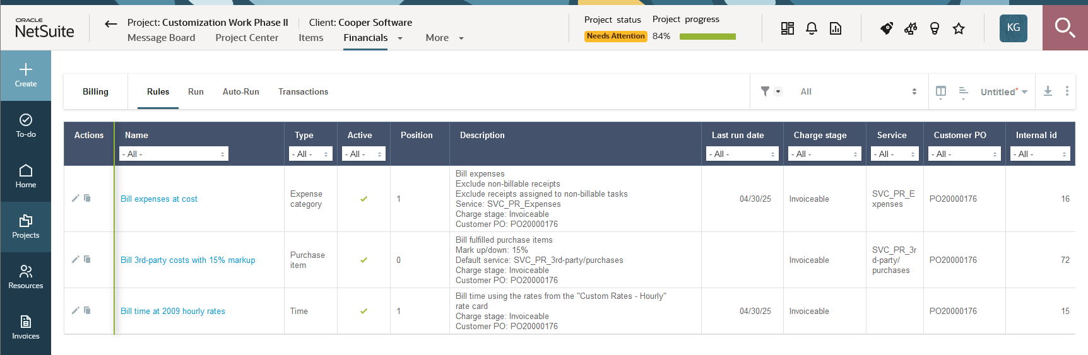Click the Oracle NetSuite logo

click(44, 28)
